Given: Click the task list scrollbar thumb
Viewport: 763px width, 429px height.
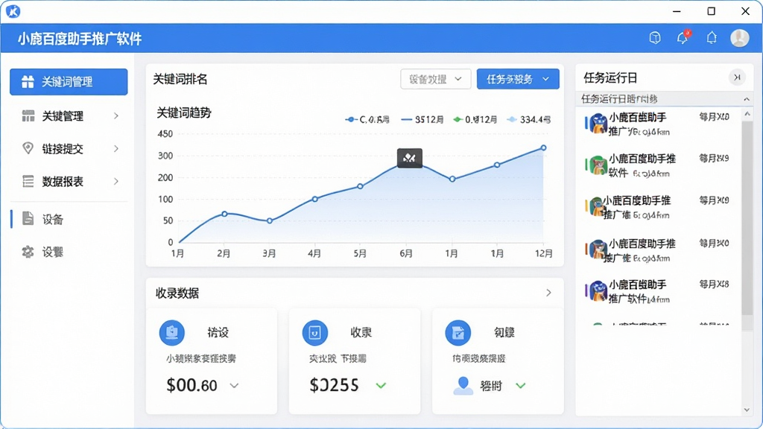Looking at the screenshot, I should 747,218.
